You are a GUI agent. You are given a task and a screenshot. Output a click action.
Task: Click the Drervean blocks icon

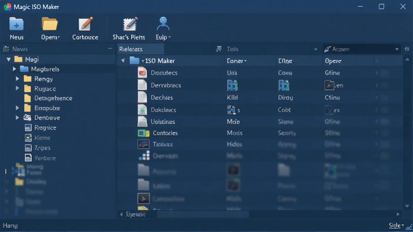click(x=144, y=156)
